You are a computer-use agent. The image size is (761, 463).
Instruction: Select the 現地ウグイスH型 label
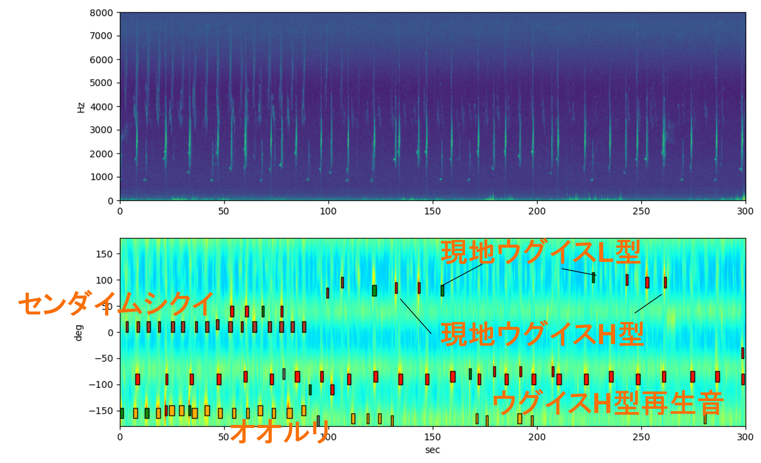coord(542,334)
